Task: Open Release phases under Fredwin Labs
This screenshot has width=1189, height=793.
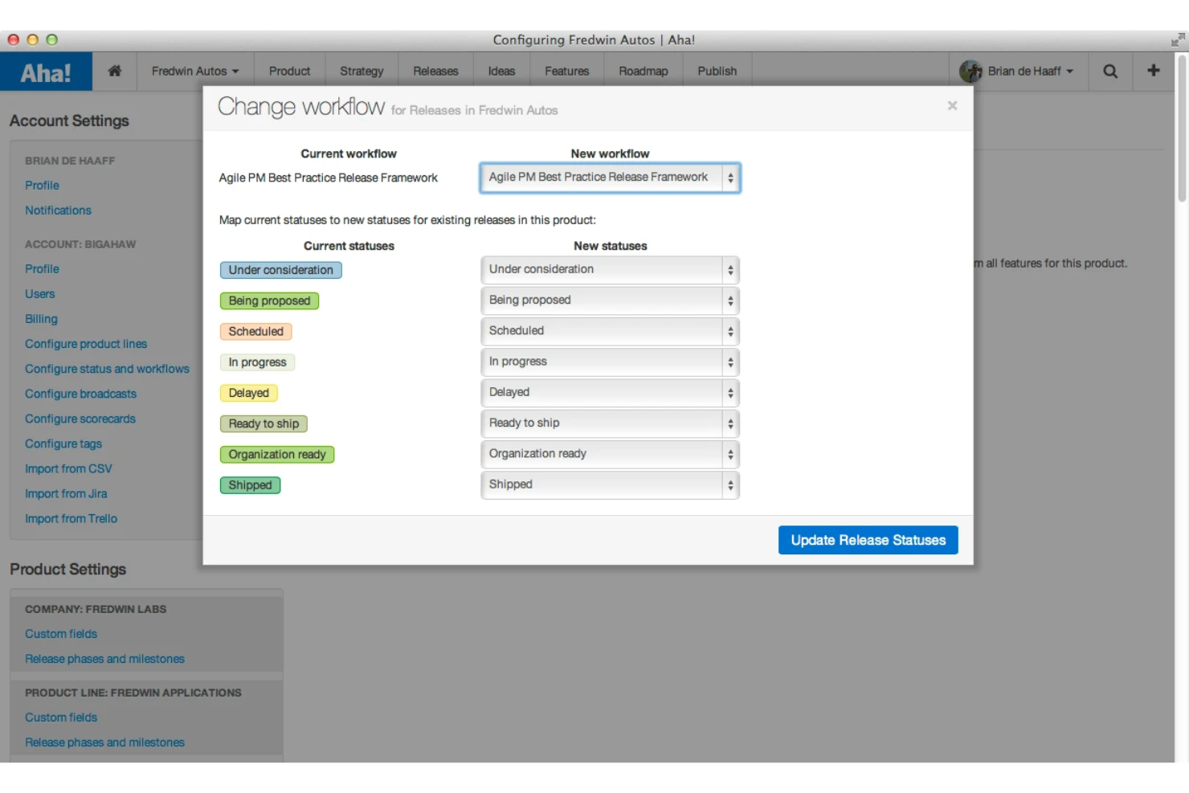Action: pos(104,659)
